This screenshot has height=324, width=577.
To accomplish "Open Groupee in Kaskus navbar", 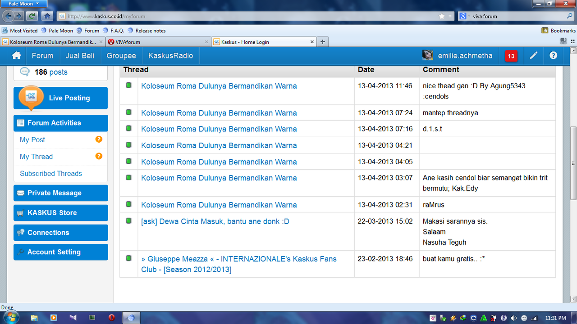I will click(121, 56).
